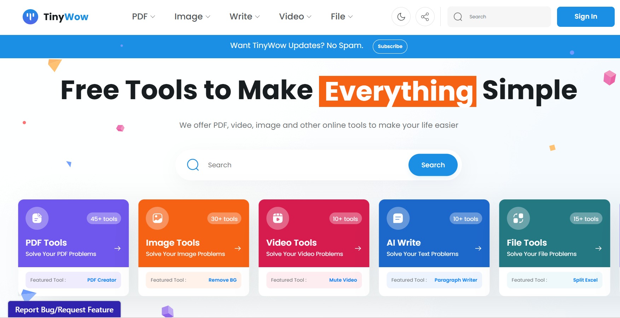Click the share icon in the header
620x318 pixels.
coord(425,17)
